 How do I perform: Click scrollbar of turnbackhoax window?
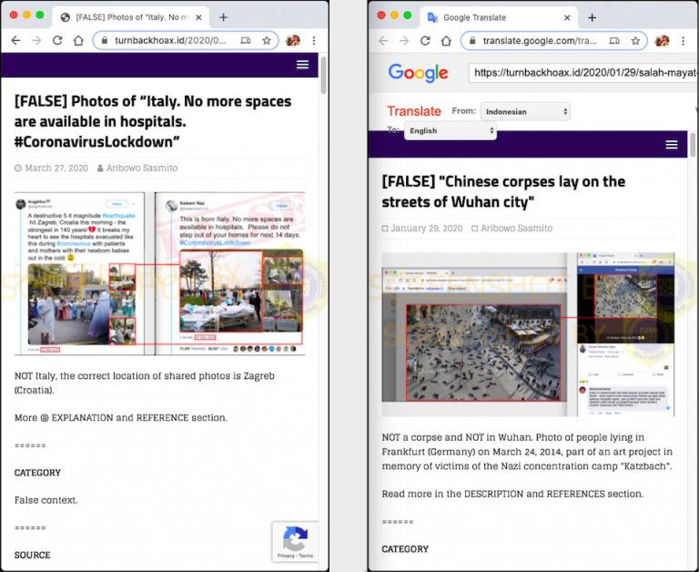323,75
